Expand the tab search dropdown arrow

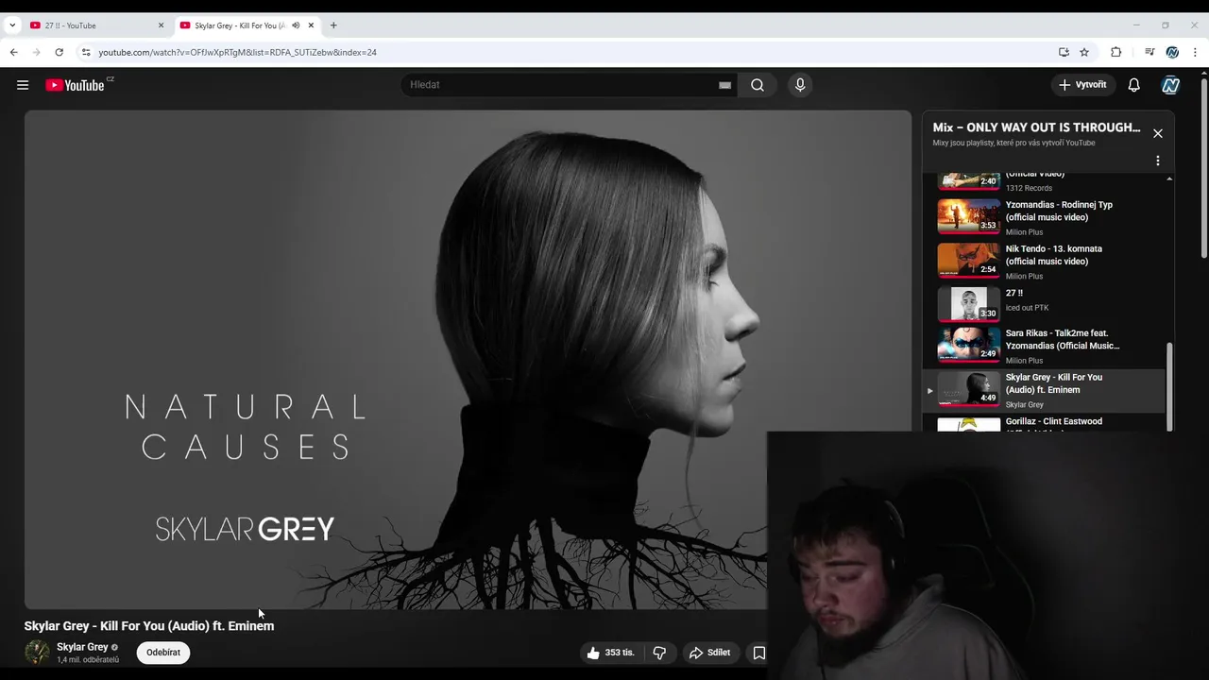coord(11,25)
